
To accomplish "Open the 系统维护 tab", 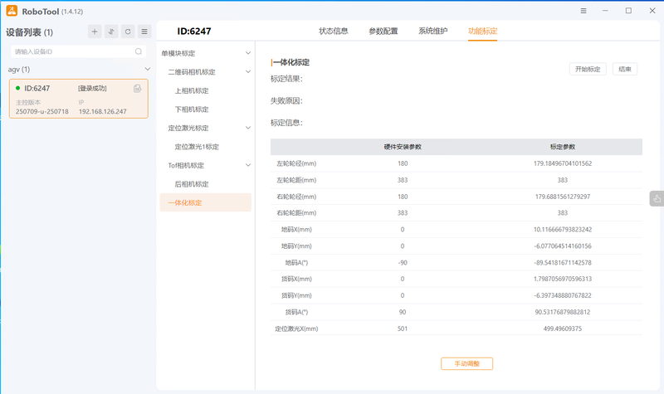I will point(432,32).
